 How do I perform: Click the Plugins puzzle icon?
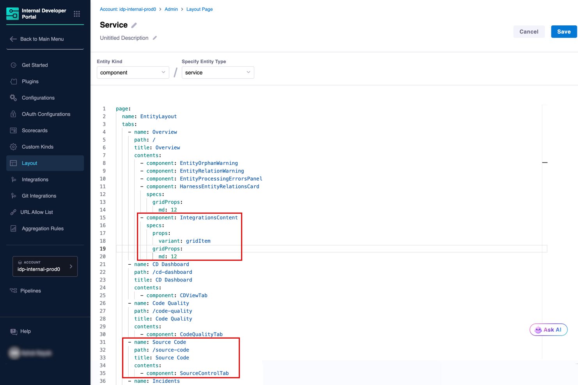(14, 81)
